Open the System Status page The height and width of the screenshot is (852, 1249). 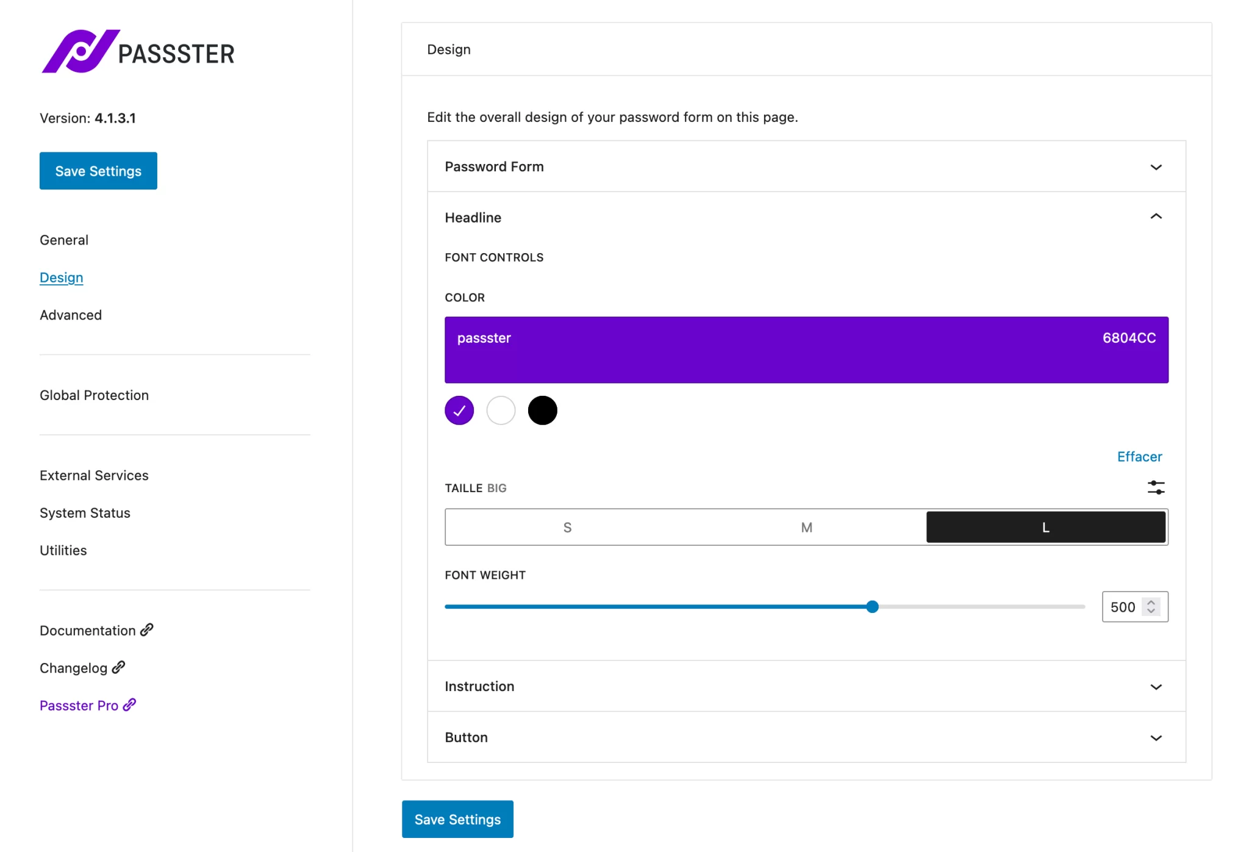click(x=85, y=512)
